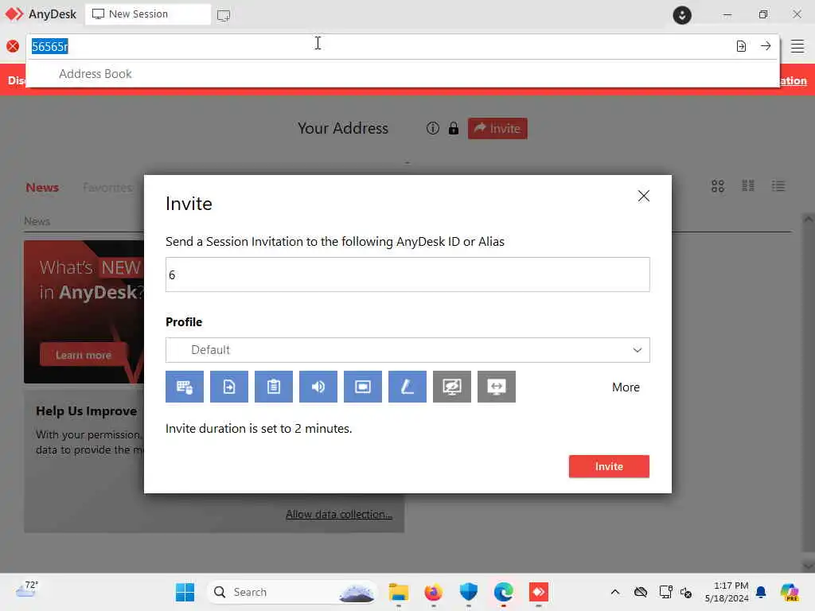Click the Invite button beside Your Address
The height and width of the screenshot is (611, 815).
[497, 128]
